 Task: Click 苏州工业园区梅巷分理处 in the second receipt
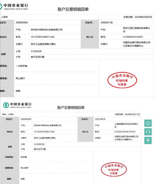coord(45,138)
